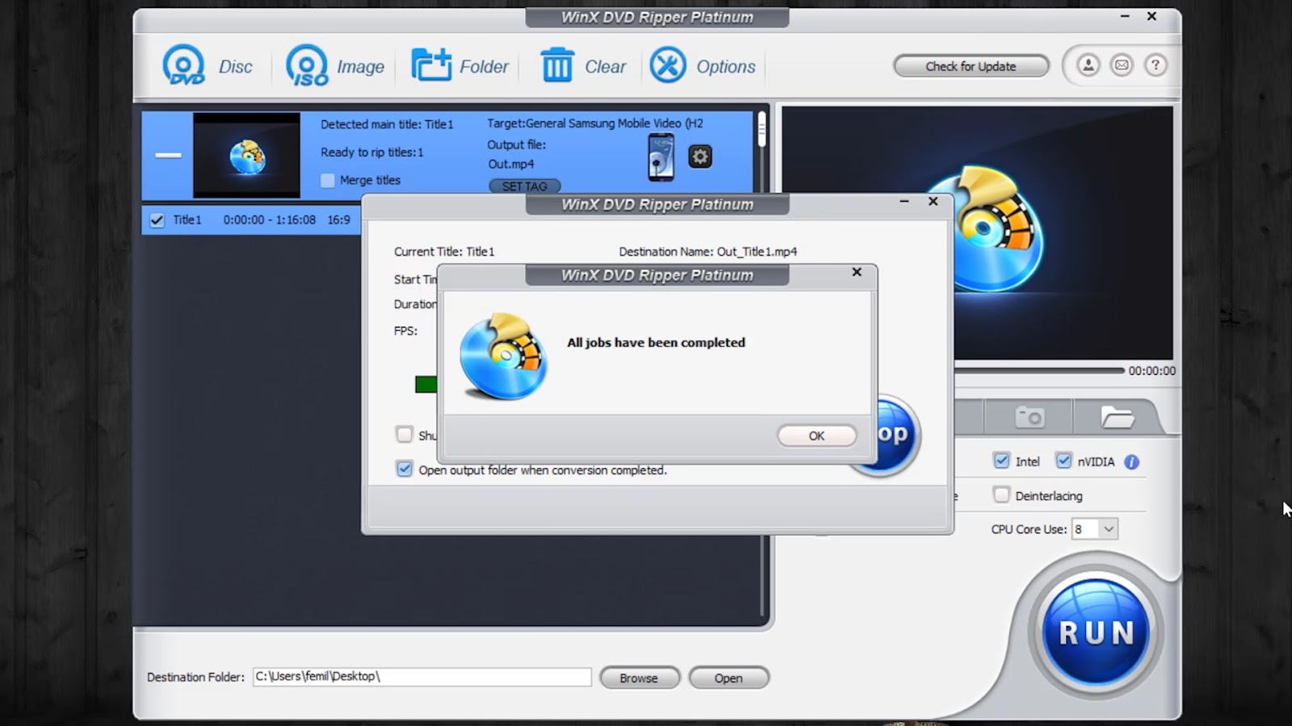Clear the title list with trash icon
Viewport: 1292px width, 726px height.
[556, 65]
